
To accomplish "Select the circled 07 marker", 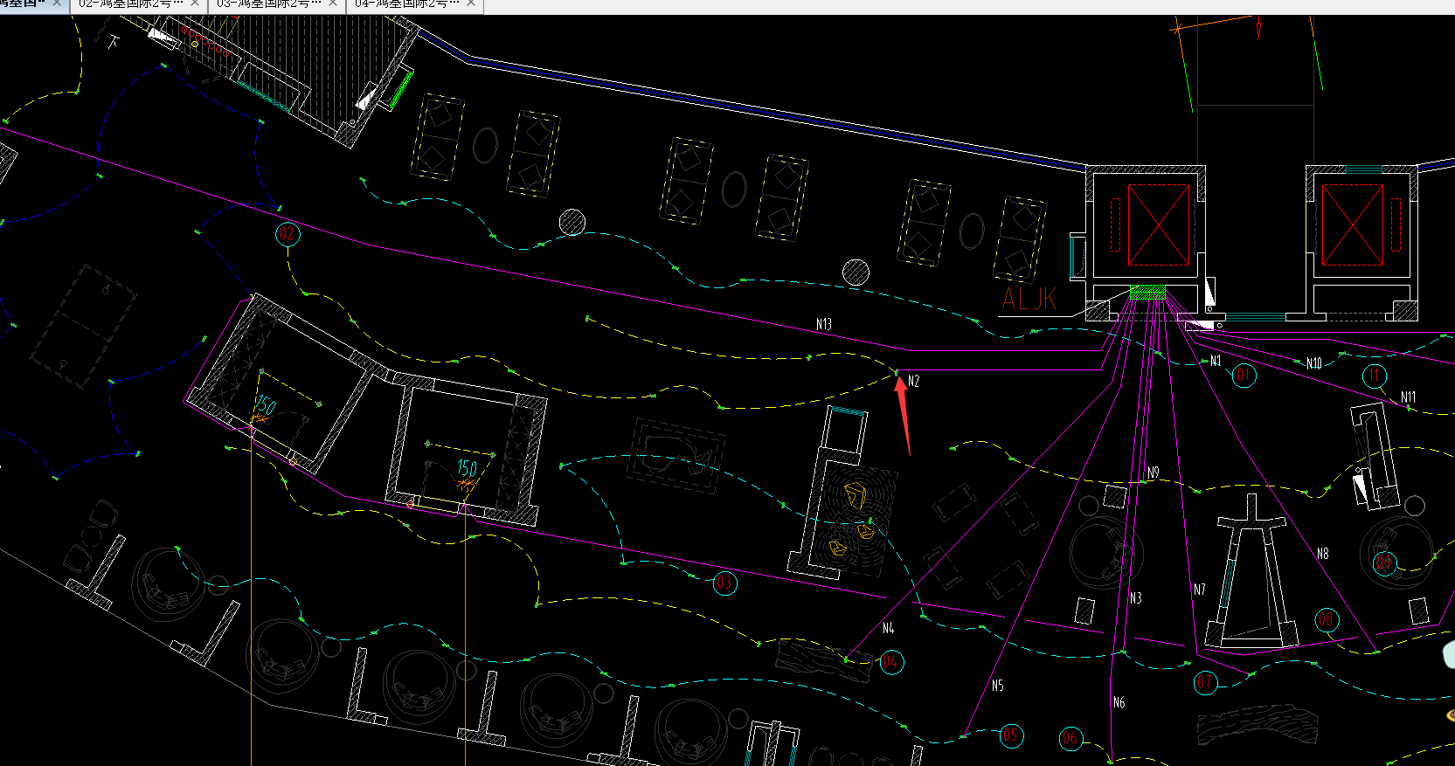I will coord(1205,681).
